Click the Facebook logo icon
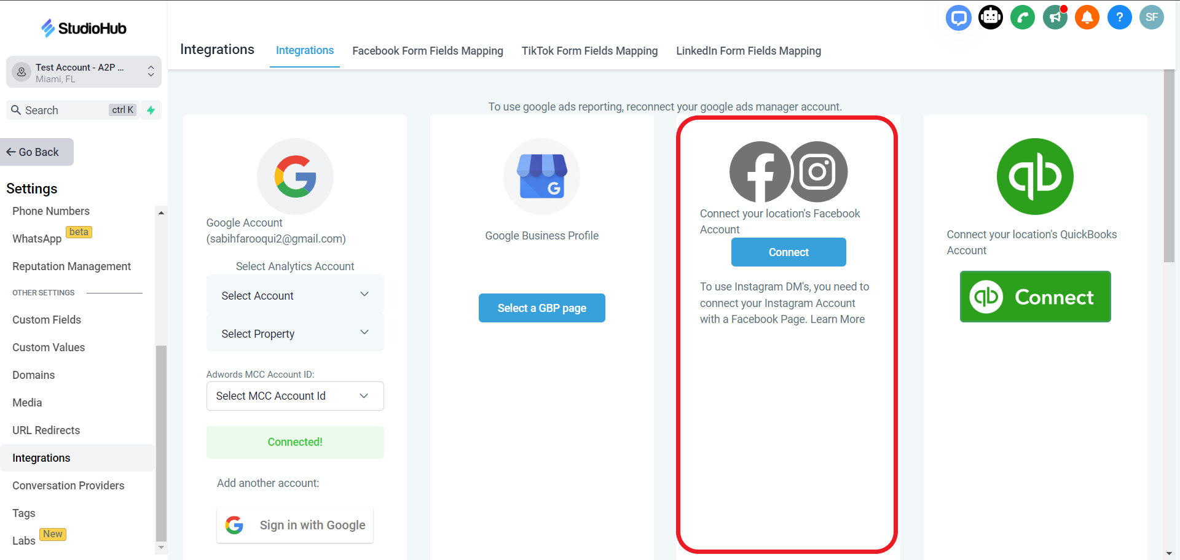The height and width of the screenshot is (560, 1180). click(760, 172)
